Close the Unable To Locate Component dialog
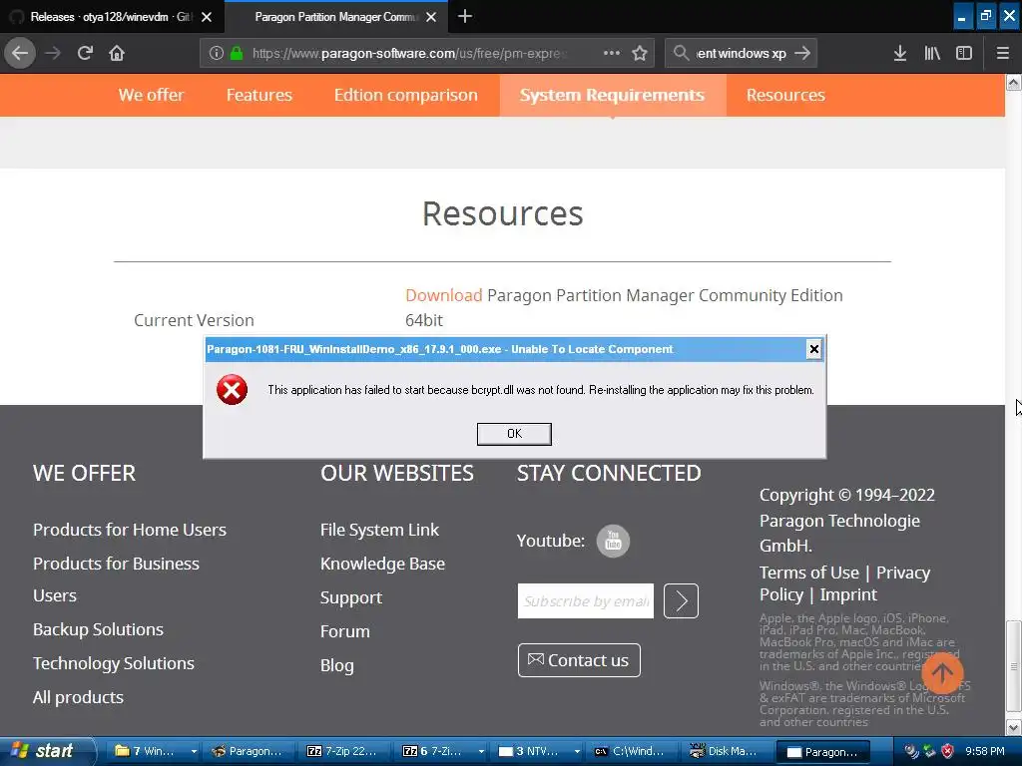The image size is (1022, 766). 813,349
